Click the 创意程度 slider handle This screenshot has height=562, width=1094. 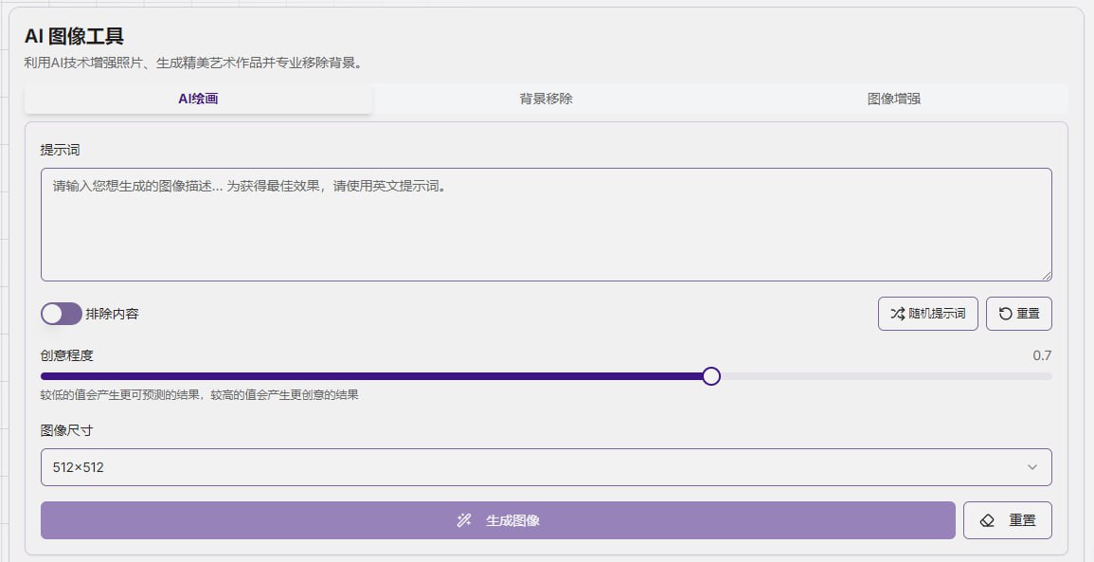(711, 376)
